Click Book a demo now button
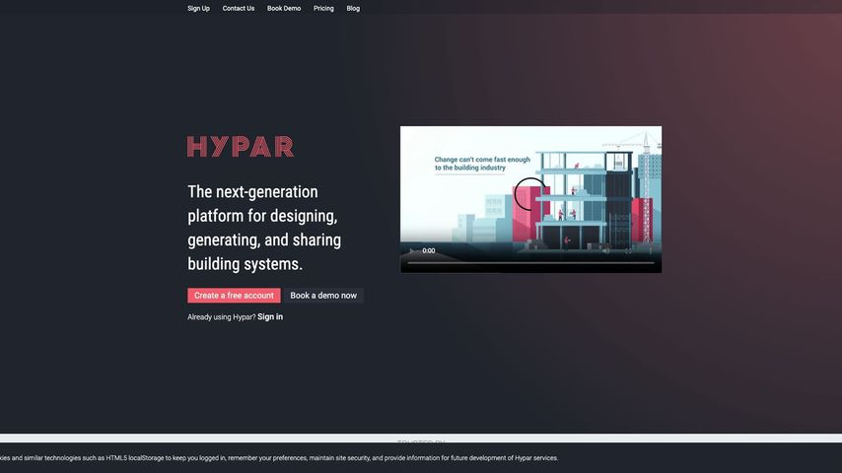 323,296
